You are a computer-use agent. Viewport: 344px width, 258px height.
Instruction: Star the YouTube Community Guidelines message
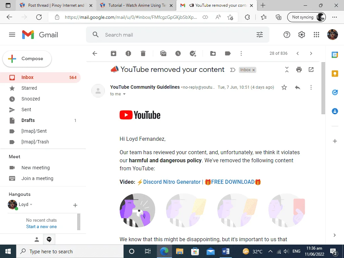tap(284, 87)
